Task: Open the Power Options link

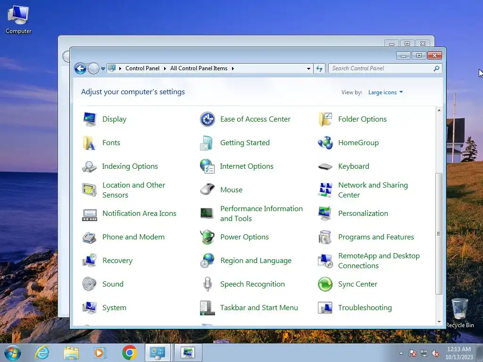Action: [x=244, y=237]
